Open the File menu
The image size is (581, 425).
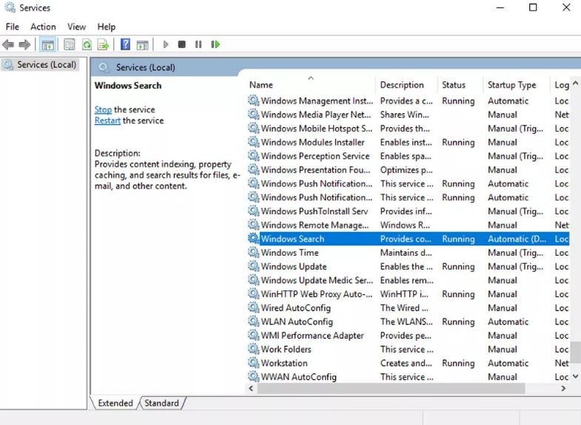coord(13,27)
